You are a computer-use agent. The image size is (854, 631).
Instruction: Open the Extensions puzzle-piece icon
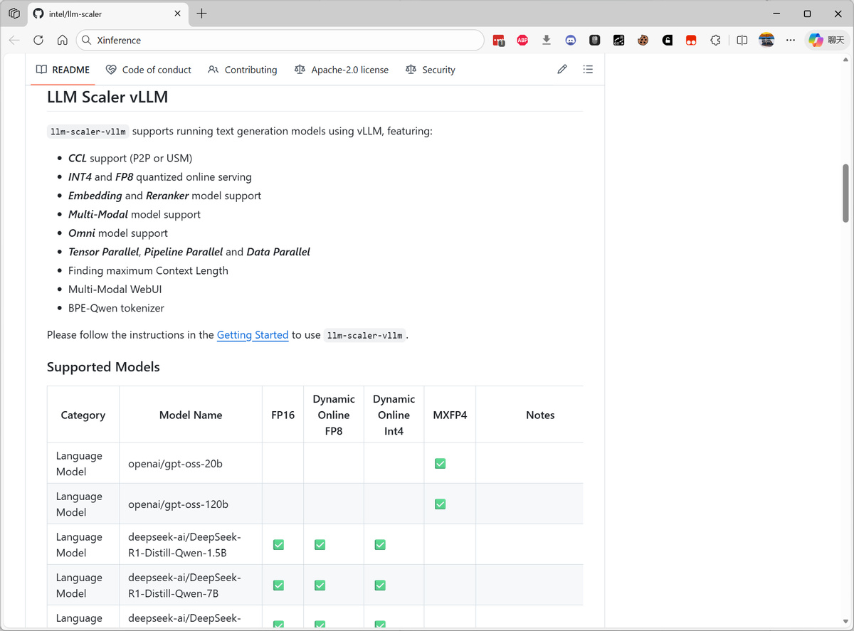click(715, 41)
